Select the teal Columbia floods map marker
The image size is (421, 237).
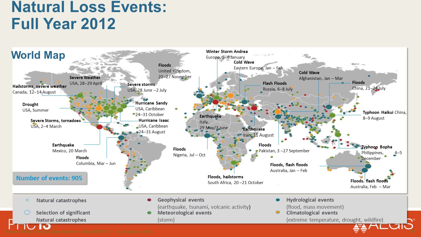tap(121, 137)
